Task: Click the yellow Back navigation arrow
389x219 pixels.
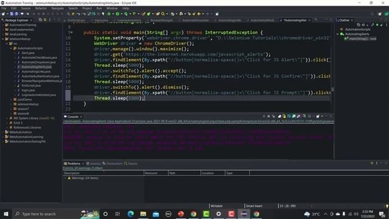Action: point(199,14)
